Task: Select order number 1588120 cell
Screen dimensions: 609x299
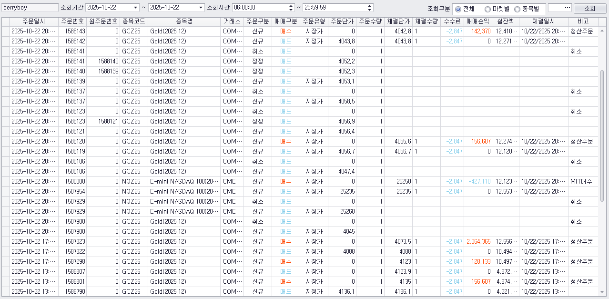Action: coord(72,141)
